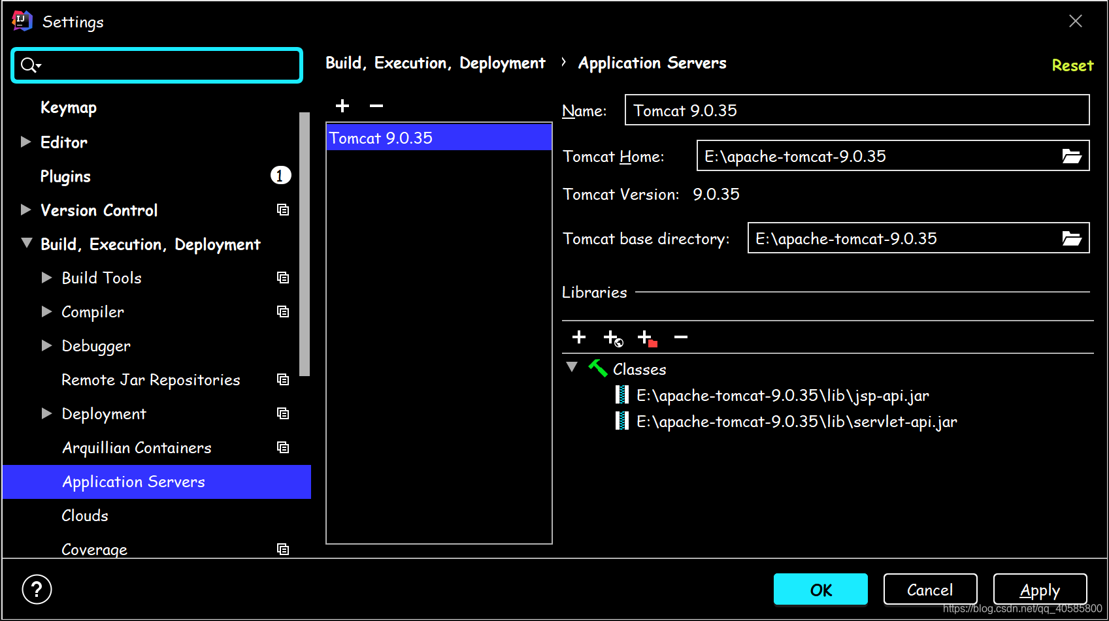Click project-level icon beside Compiler

283,311
